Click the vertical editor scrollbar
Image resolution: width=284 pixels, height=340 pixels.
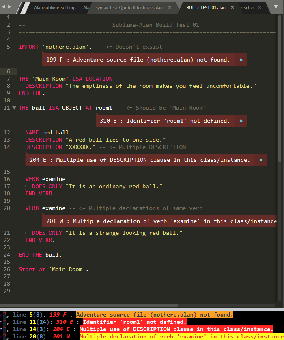[280, 89]
